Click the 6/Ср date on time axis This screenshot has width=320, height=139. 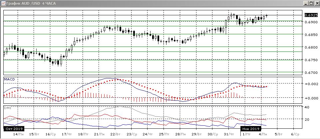coord(295,134)
